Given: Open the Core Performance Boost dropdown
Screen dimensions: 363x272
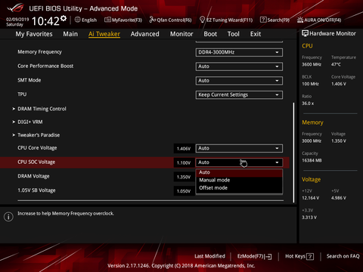Looking at the screenshot, I should (x=239, y=66).
